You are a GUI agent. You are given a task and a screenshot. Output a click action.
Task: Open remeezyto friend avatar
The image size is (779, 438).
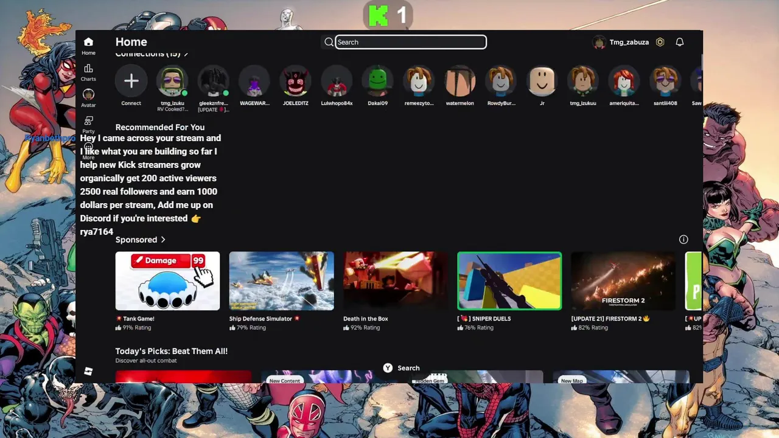(419, 81)
